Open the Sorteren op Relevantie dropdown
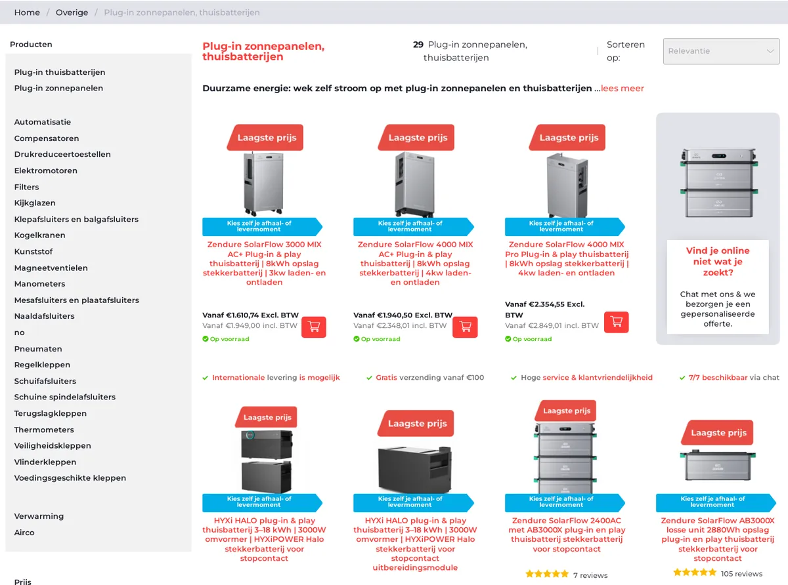The height and width of the screenshot is (585, 788). [x=721, y=51]
